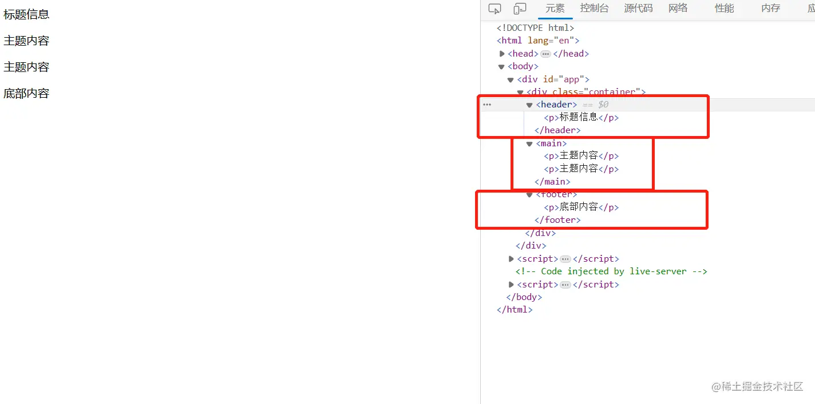
Task: Switch to the 源代码 tab
Action: click(x=638, y=9)
